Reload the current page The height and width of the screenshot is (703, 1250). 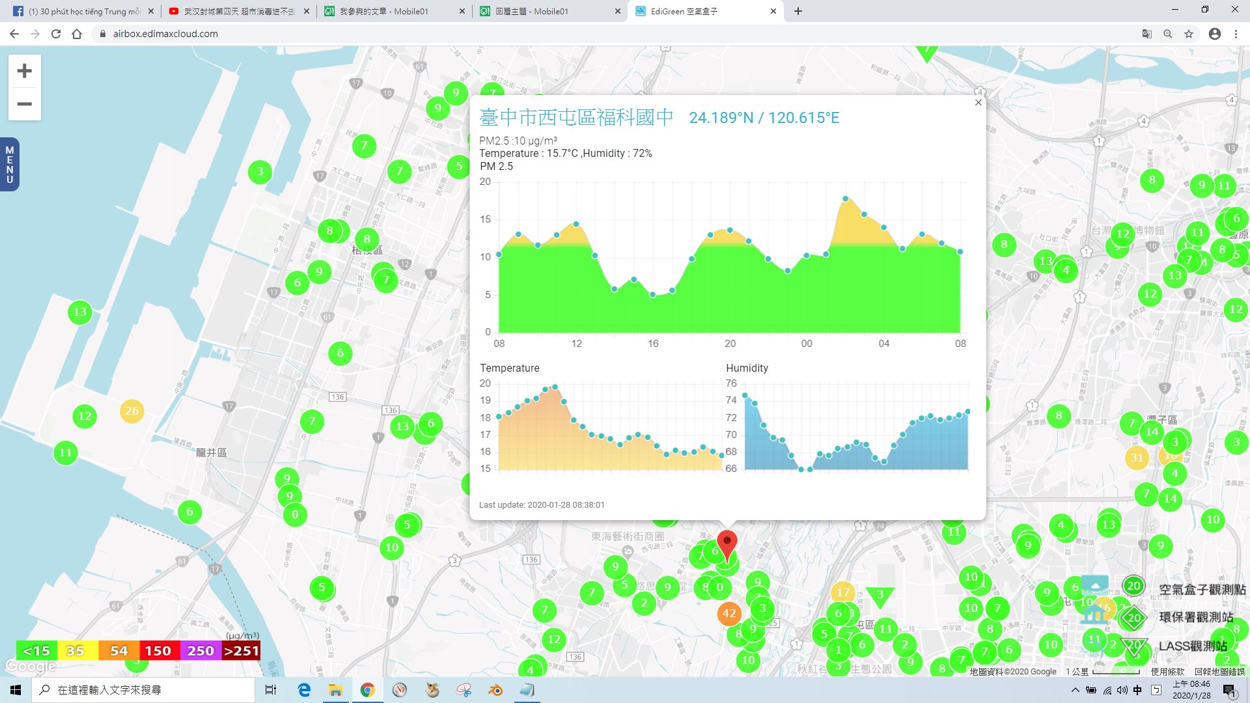pyautogui.click(x=56, y=34)
